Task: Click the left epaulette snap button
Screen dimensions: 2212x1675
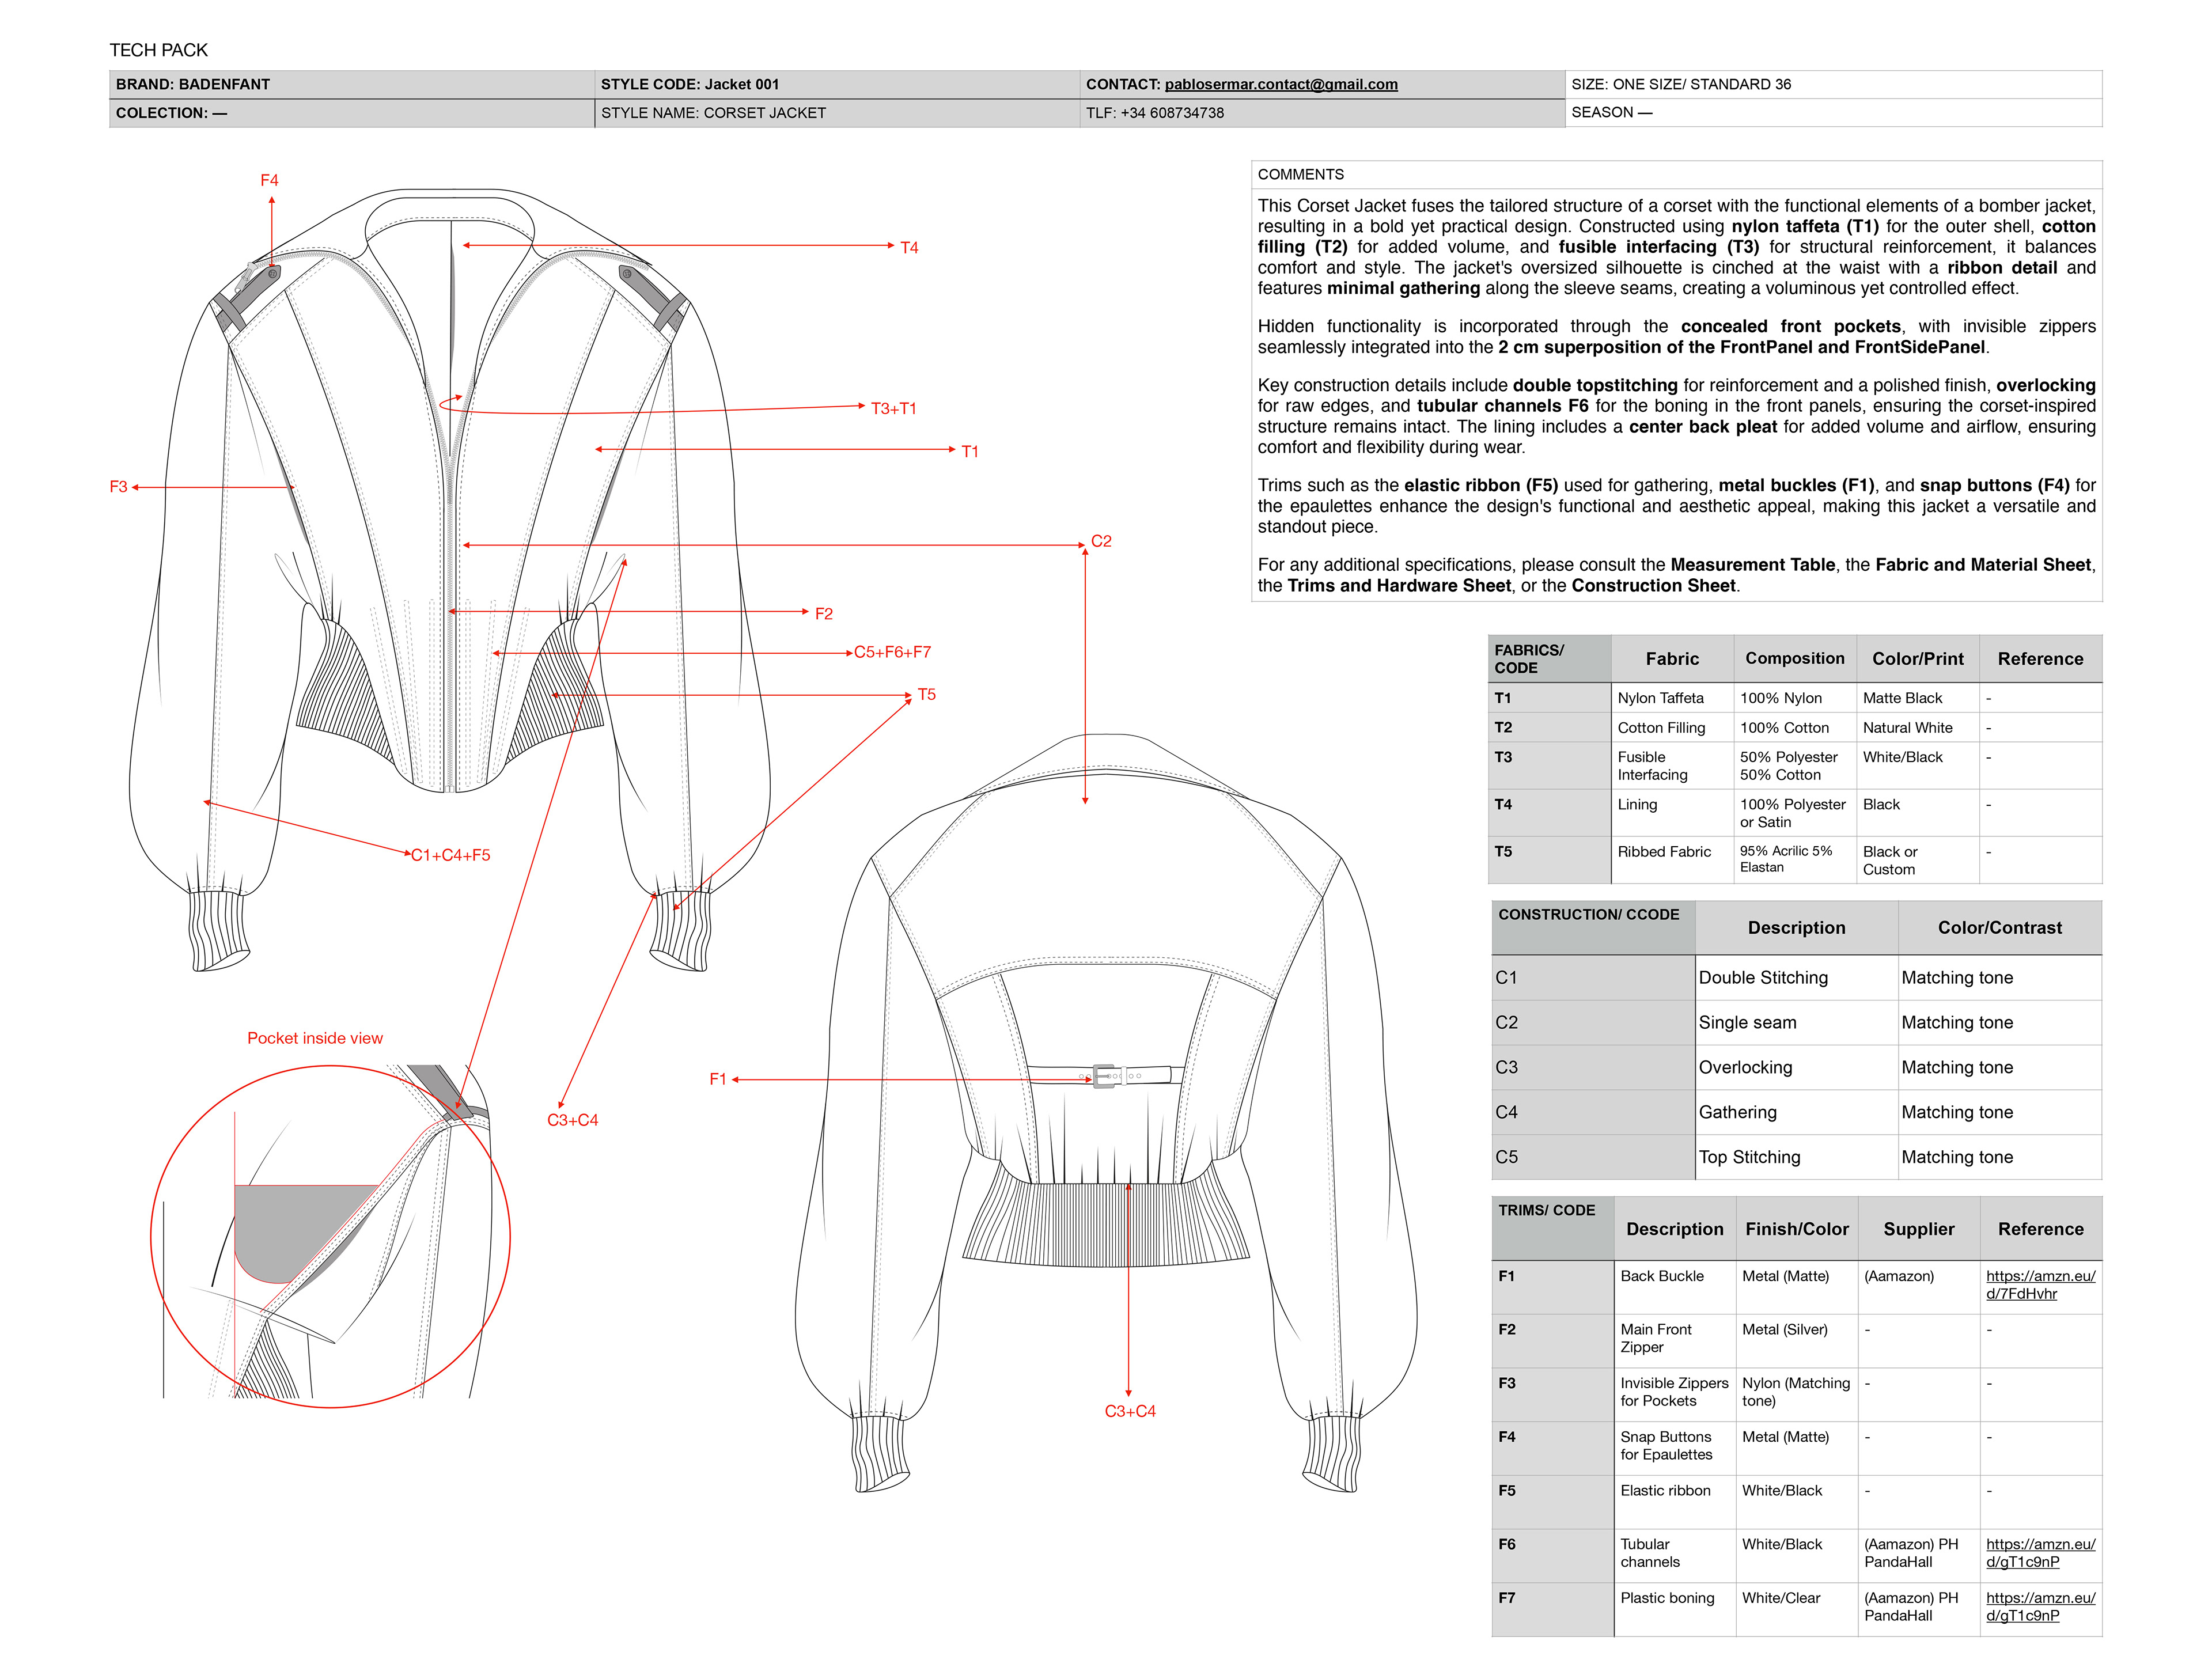Action: [x=273, y=273]
